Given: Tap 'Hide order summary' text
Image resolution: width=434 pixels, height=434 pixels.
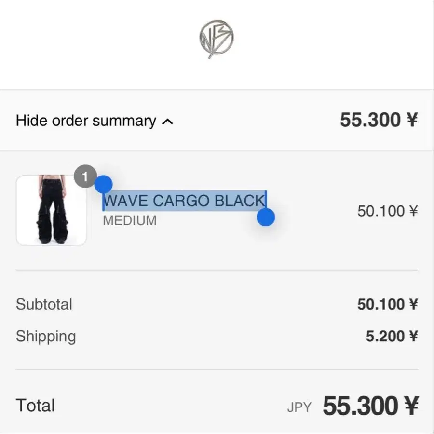Looking at the screenshot, I should 86,121.
